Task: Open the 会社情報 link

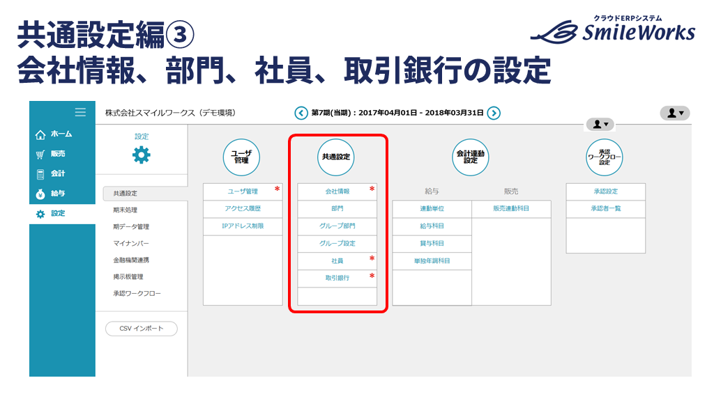Action: (x=337, y=191)
